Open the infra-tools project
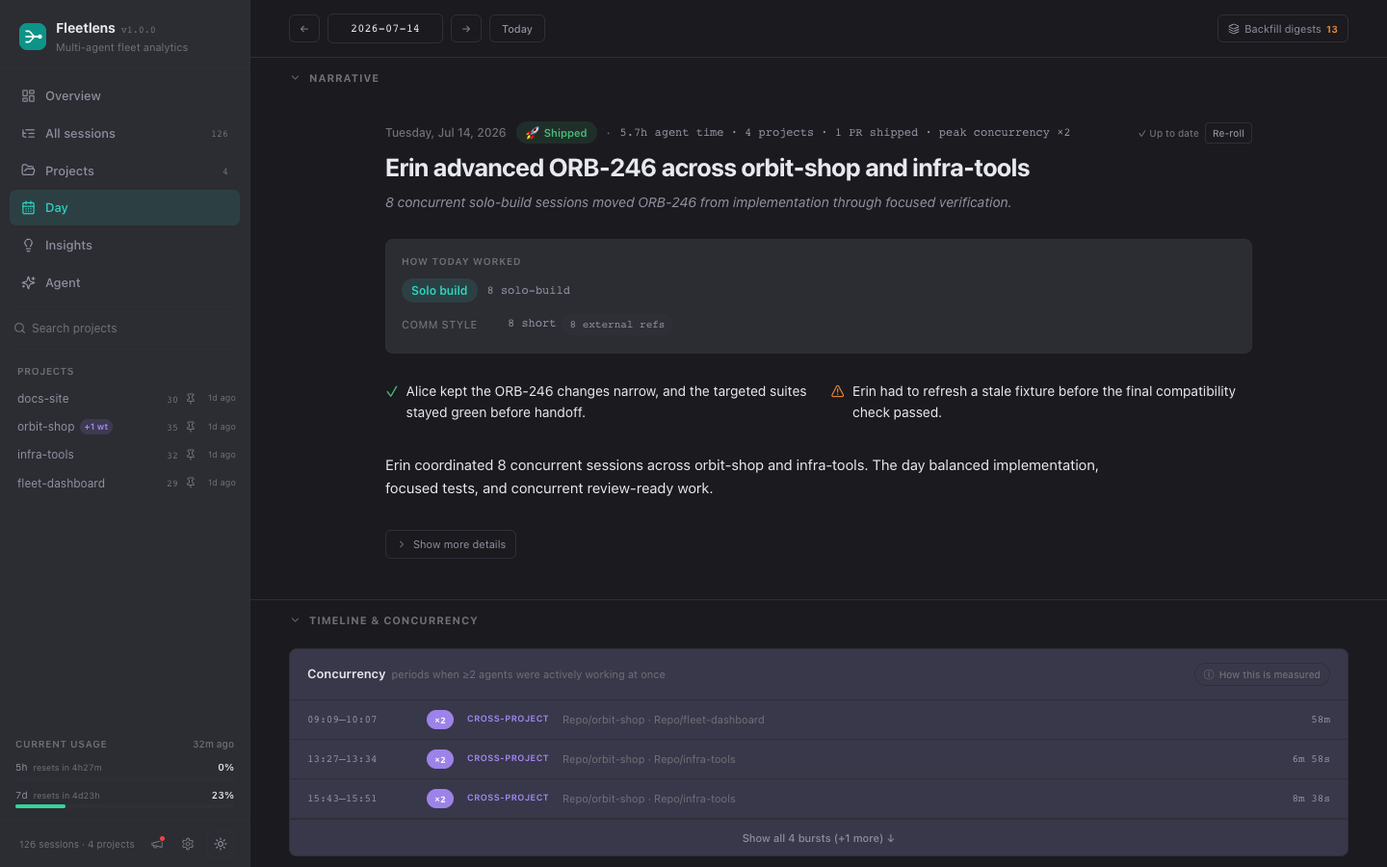 point(45,454)
